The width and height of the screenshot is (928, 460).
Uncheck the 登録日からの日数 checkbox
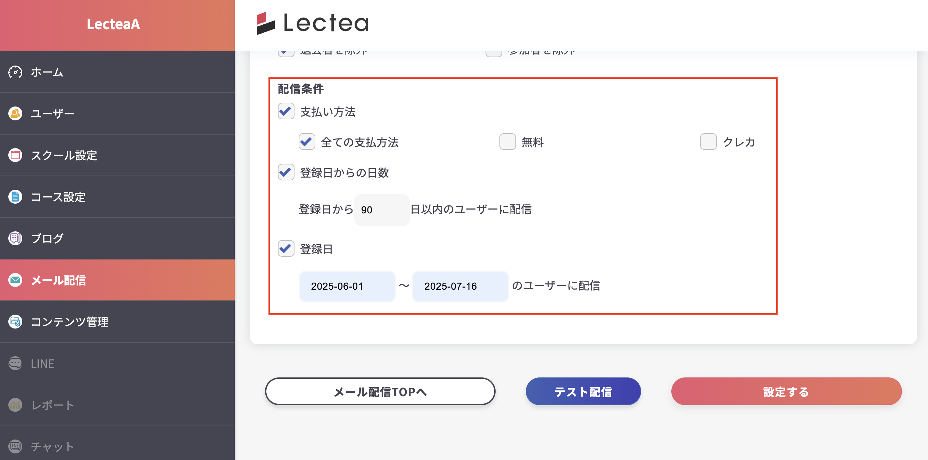click(286, 172)
